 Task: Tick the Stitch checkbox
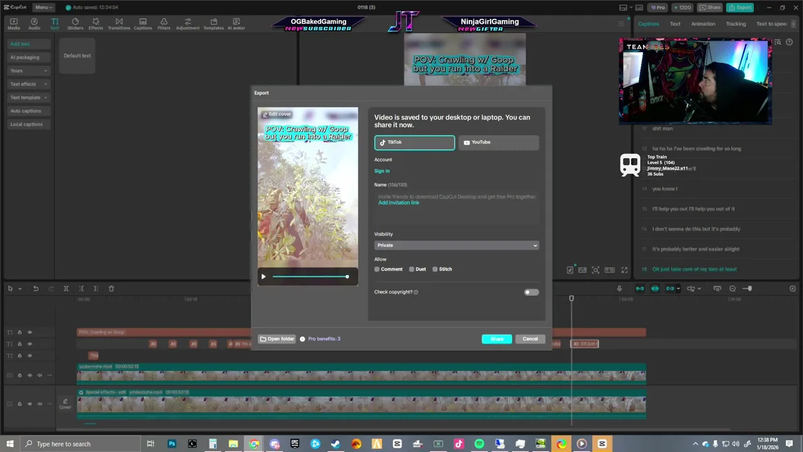point(435,269)
